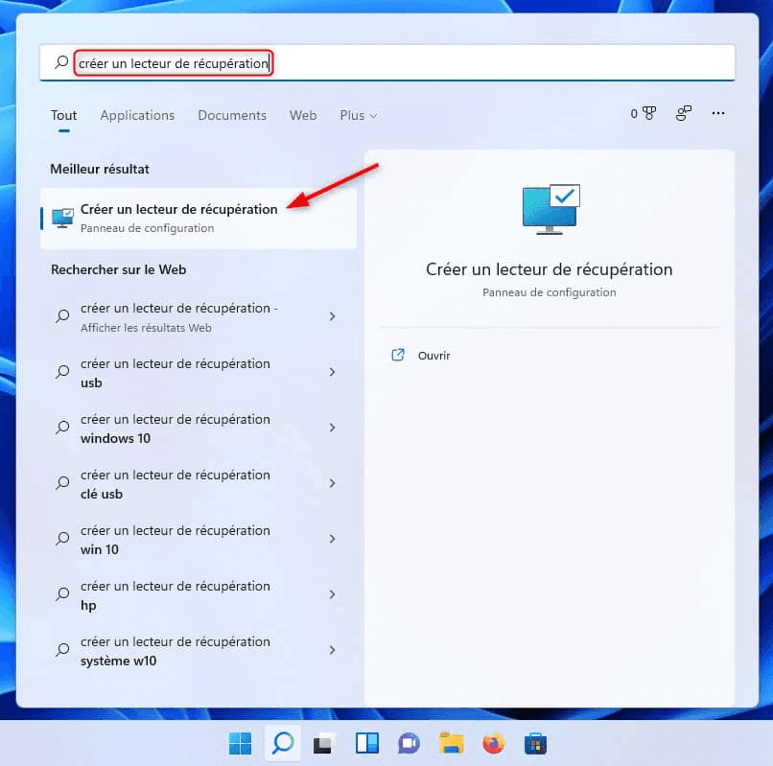Open the three-dot options menu
This screenshot has height=766, width=773.
click(717, 113)
